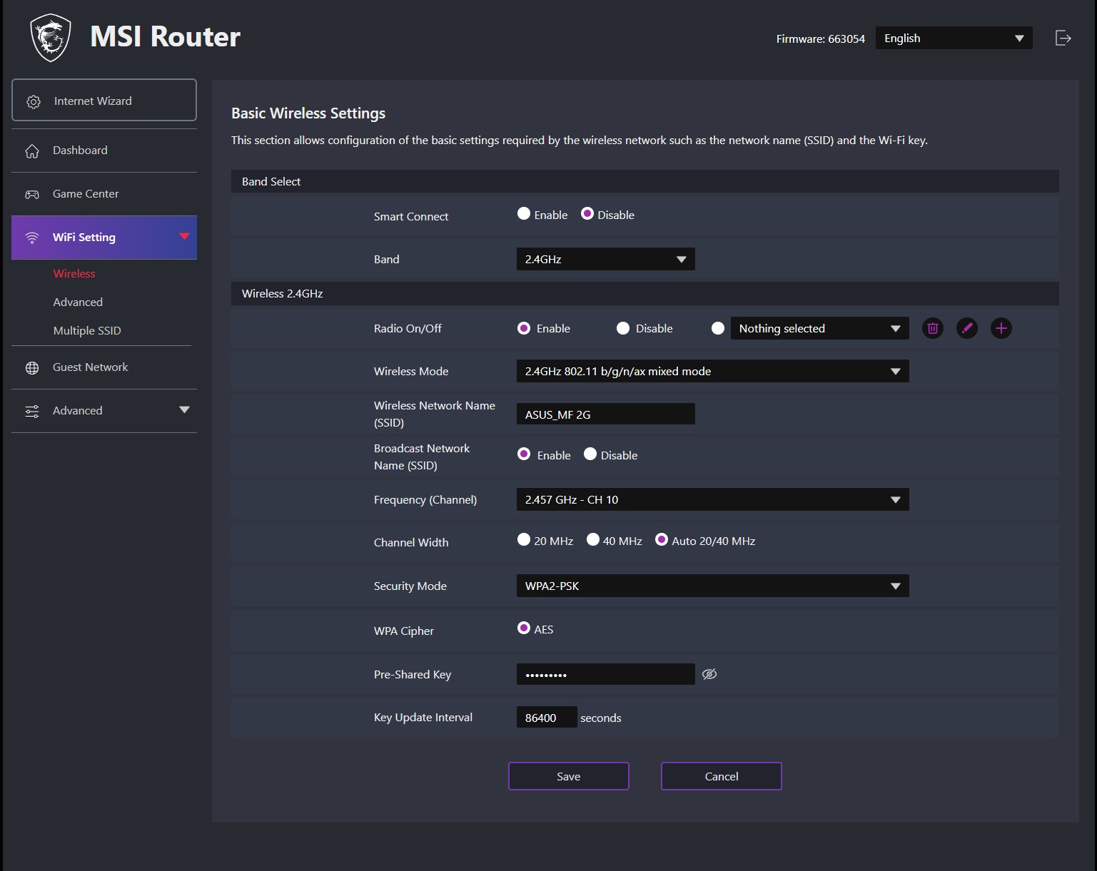Collapse WiFi Setting with red arrow
This screenshot has width=1097, height=871.
click(x=184, y=236)
